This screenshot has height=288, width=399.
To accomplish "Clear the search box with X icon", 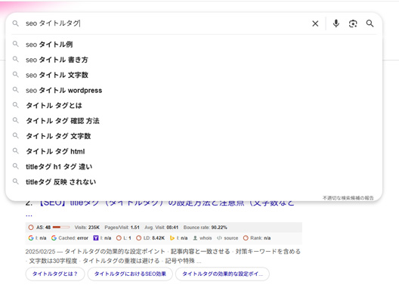I will (x=315, y=23).
